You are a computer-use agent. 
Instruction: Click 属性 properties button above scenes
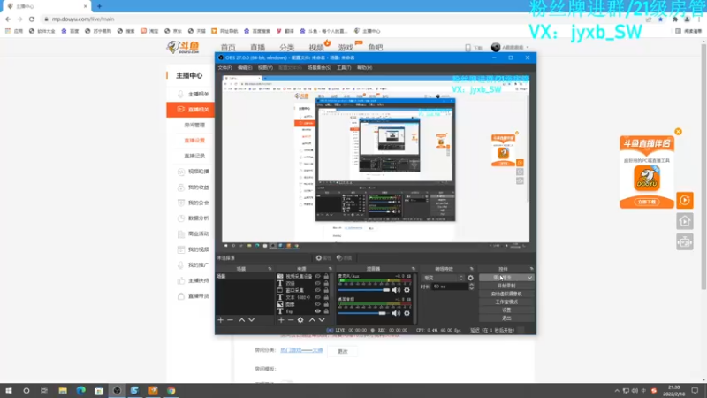click(323, 258)
